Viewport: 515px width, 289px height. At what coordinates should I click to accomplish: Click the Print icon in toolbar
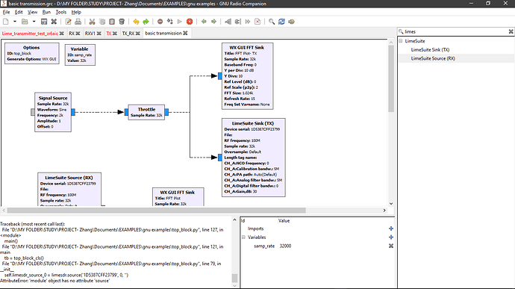click(78, 22)
